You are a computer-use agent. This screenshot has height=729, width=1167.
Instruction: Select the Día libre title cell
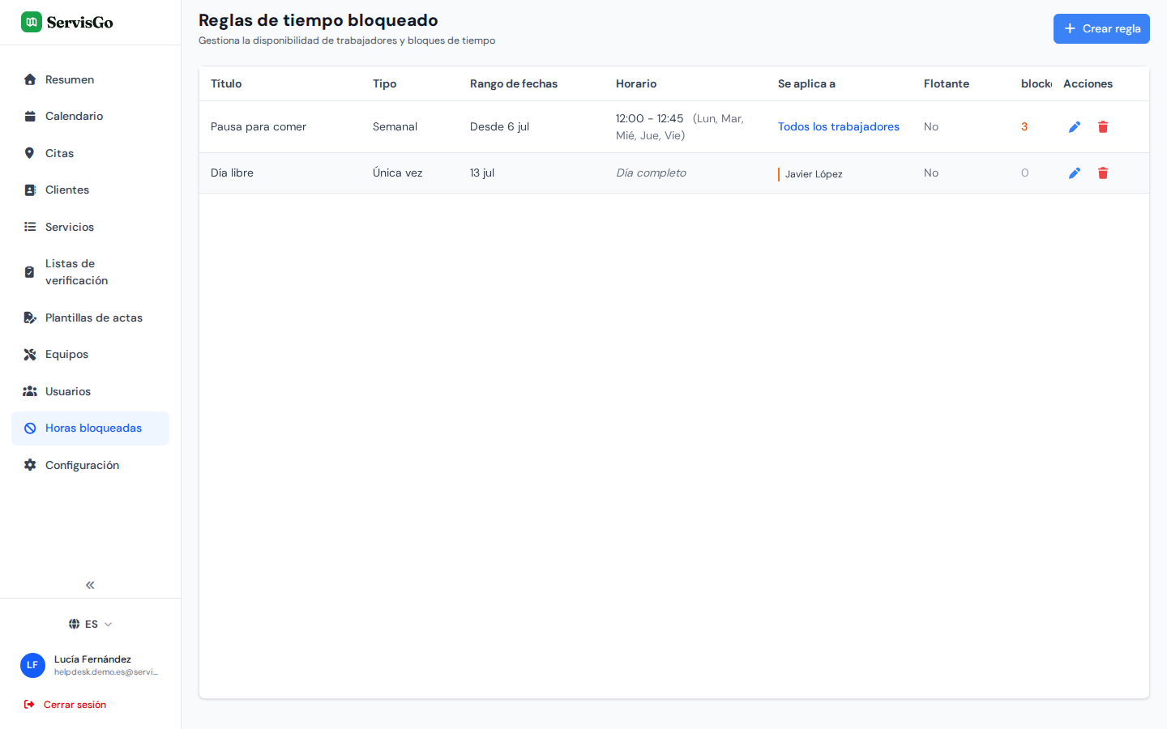(232, 173)
